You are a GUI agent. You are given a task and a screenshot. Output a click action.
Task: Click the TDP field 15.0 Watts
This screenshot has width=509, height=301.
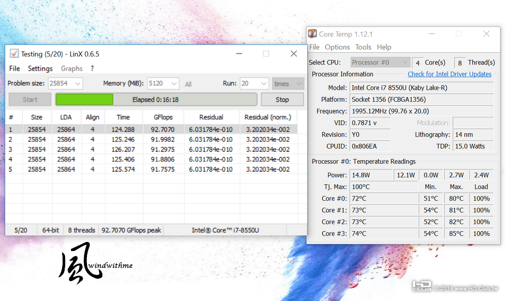click(x=473, y=146)
